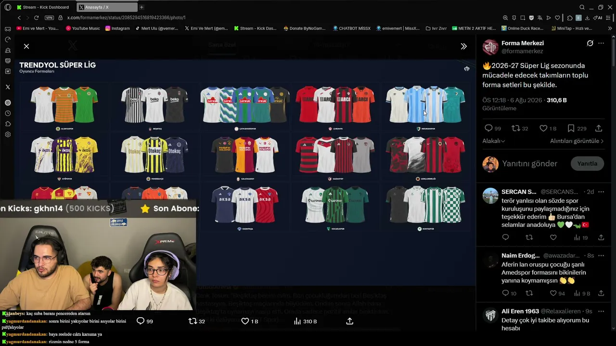
Task: Open the X icon in Opera sidebar
Action: [x=8, y=87]
